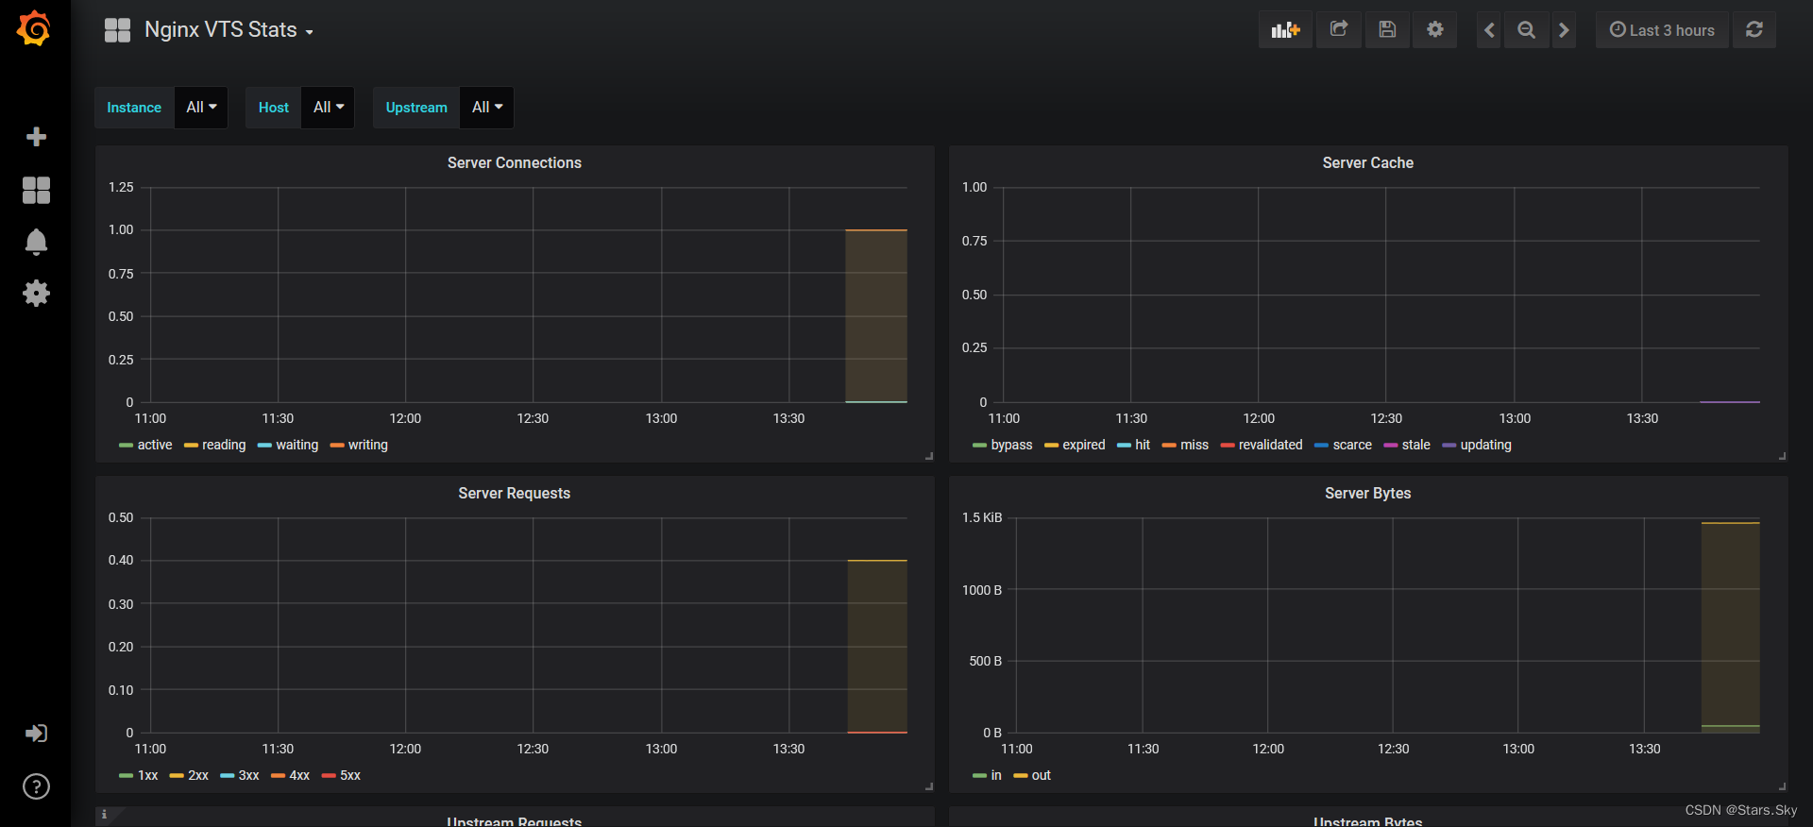Screen dimensions: 1813x827
Task: Save the dashboard with the floppy icon
Action: tap(1387, 30)
